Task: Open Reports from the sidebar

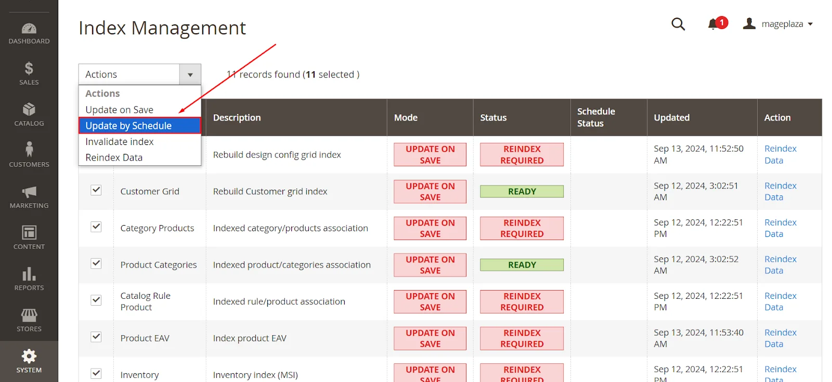Action: [x=29, y=279]
